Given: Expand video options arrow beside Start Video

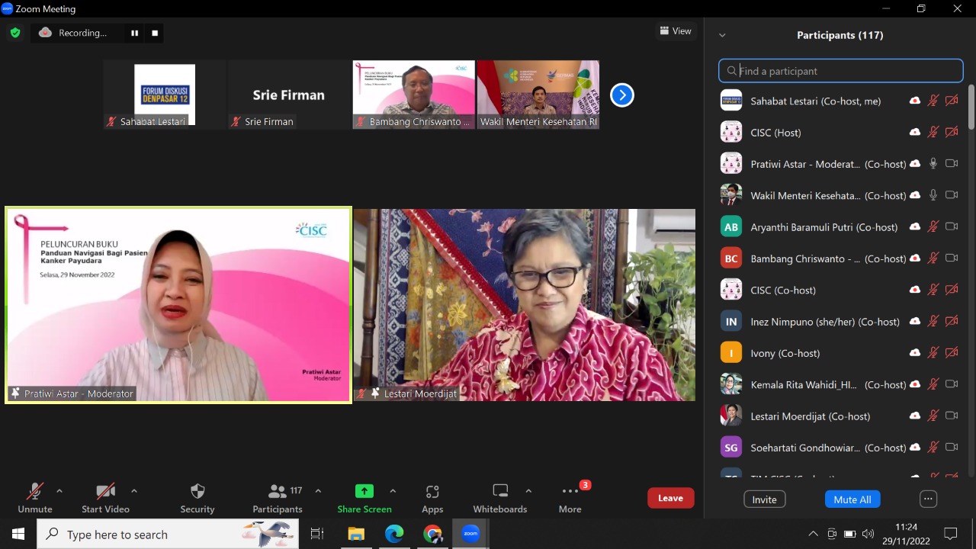Looking at the screenshot, I should [x=134, y=491].
